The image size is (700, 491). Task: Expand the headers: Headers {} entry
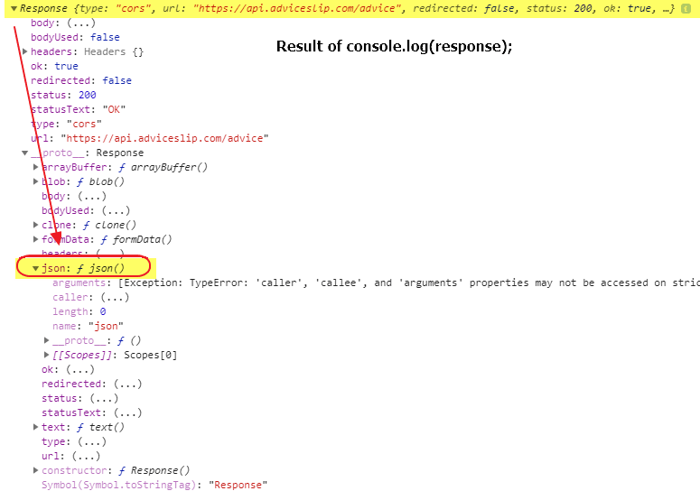(25, 51)
